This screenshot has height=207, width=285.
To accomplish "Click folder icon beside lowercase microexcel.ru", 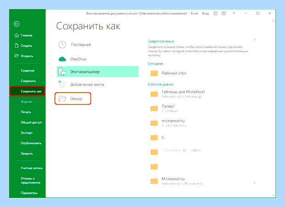I will (x=154, y=123).
